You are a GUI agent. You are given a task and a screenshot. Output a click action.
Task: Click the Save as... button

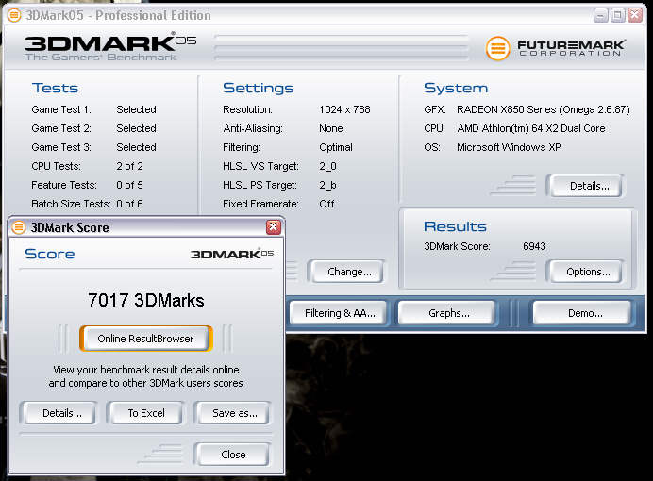coord(233,413)
